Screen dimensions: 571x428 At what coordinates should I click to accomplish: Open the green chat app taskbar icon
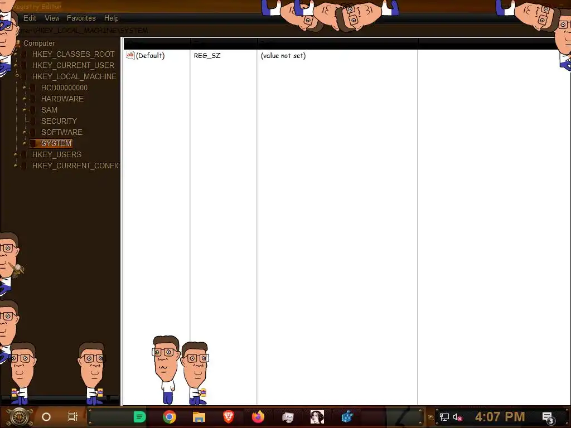coord(139,417)
